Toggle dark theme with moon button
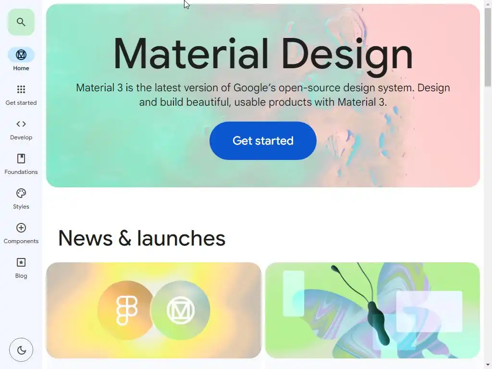Image resolution: width=492 pixels, height=369 pixels. pos(21,350)
